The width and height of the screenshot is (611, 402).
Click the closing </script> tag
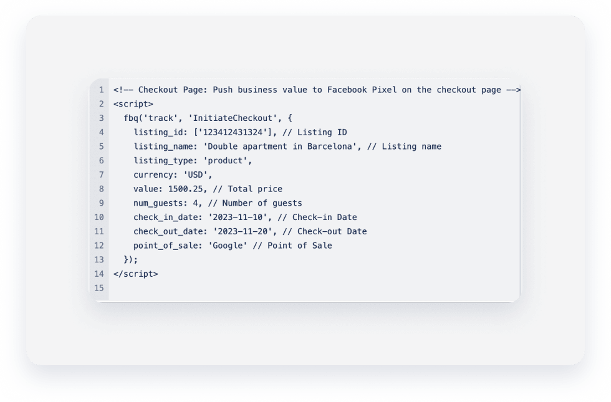coord(136,274)
